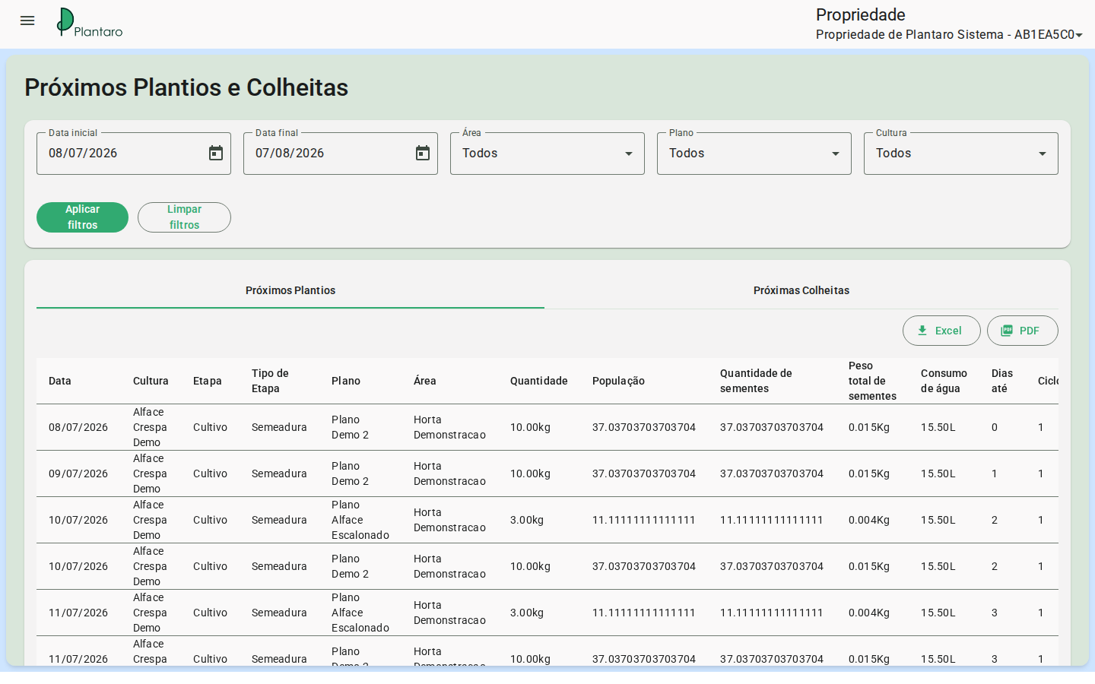Select the 09/07/2026 date cell
The width and height of the screenshot is (1095, 684).
(x=78, y=473)
